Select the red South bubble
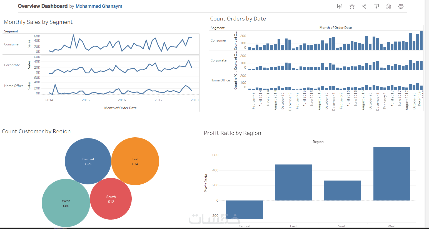Viewport: 429px width, 229px height. pyautogui.click(x=111, y=199)
